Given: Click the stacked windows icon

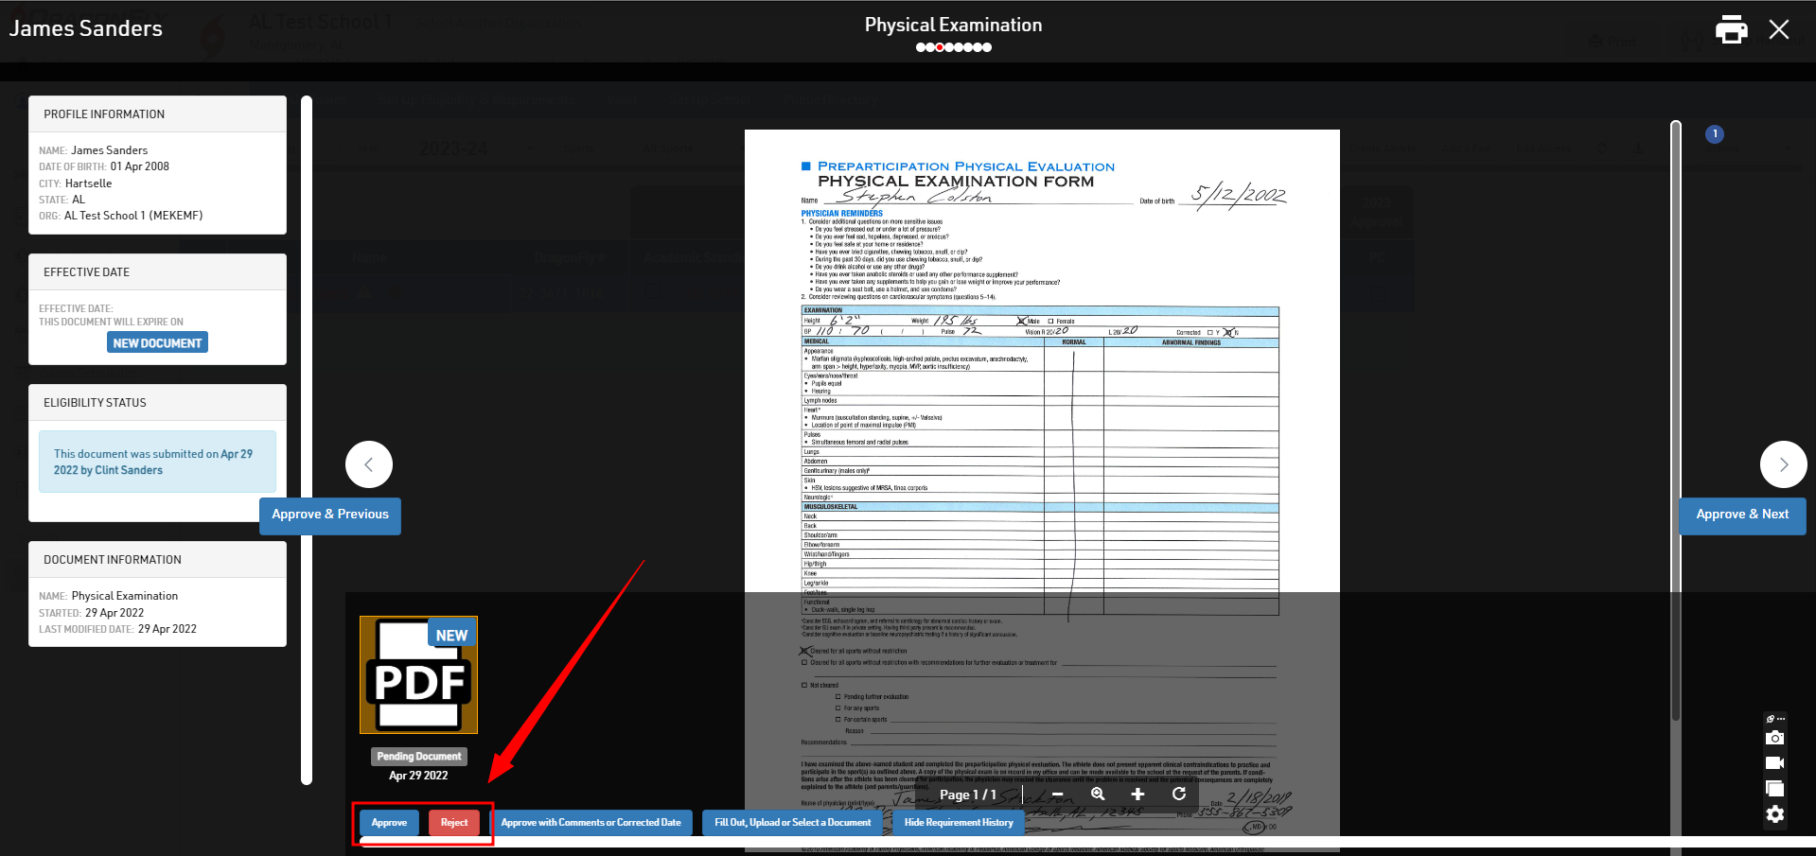Looking at the screenshot, I should click(x=1774, y=789).
